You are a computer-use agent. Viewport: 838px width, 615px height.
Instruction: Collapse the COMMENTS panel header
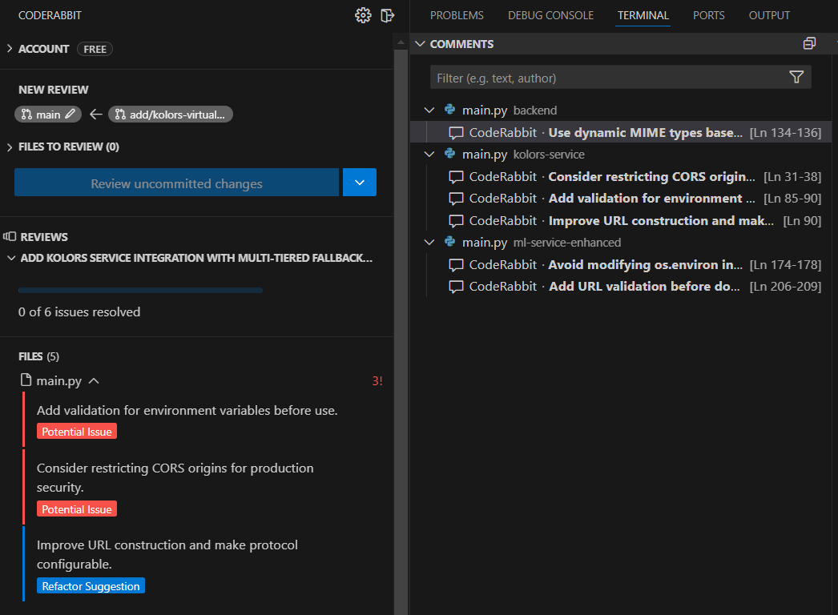(x=420, y=44)
